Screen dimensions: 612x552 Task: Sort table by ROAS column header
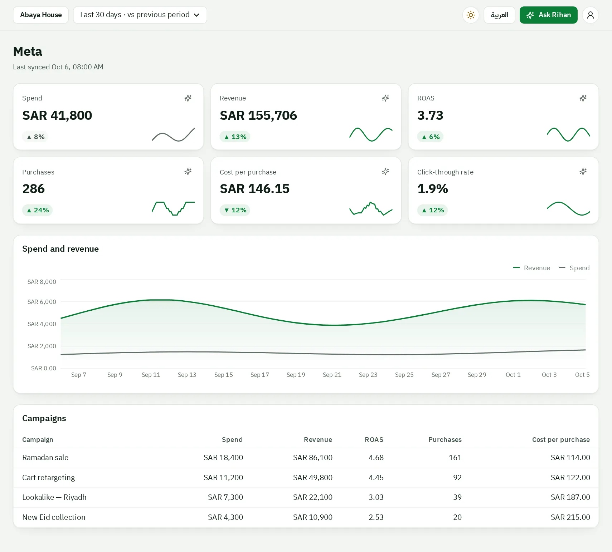[374, 439]
